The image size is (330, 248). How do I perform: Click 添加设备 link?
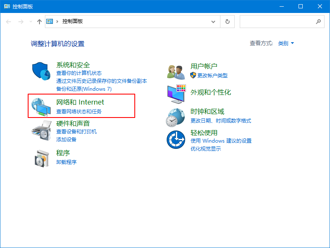tap(66, 140)
